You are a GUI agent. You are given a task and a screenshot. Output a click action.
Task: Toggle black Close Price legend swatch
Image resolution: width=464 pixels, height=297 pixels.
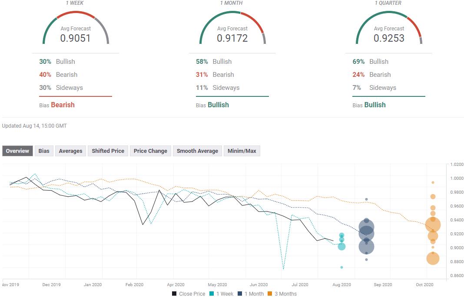click(x=174, y=294)
